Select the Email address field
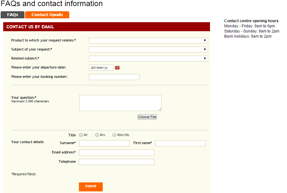Screen dimensions: 287x193 point(117,152)
